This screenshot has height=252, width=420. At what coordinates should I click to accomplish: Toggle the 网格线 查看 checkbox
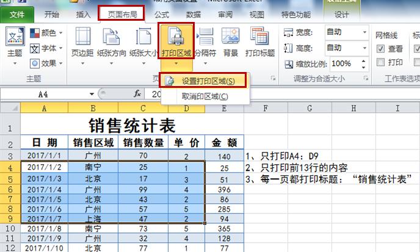380,48
